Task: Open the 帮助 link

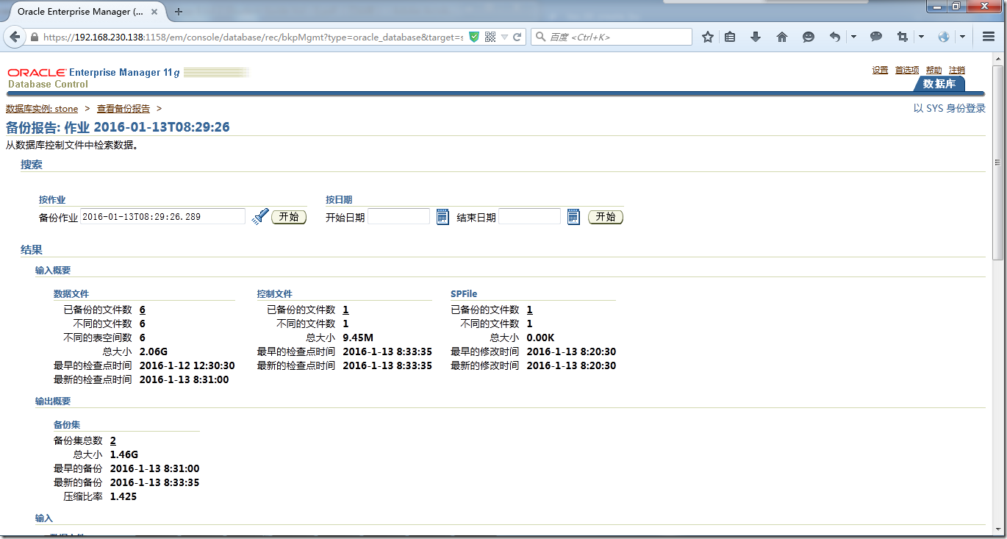Action: (x=933, y=70)
